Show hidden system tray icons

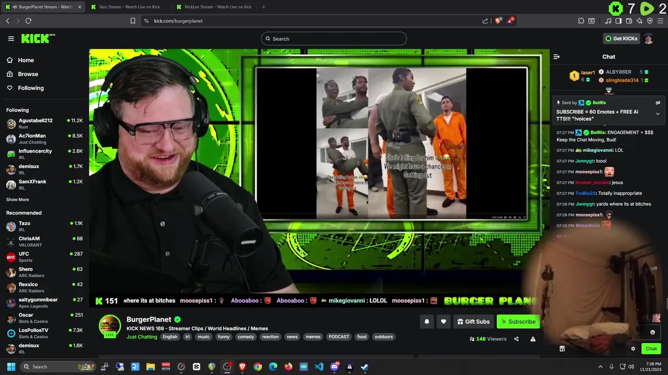(600, 367)
